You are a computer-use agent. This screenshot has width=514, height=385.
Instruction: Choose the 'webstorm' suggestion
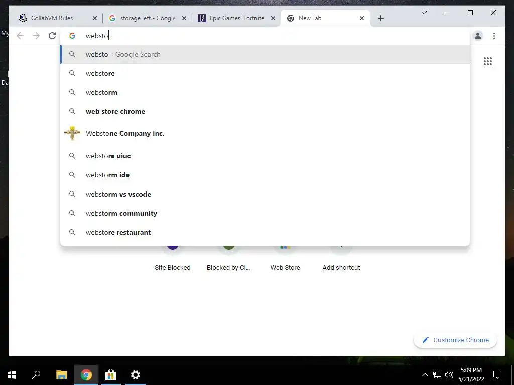[265, 92]
